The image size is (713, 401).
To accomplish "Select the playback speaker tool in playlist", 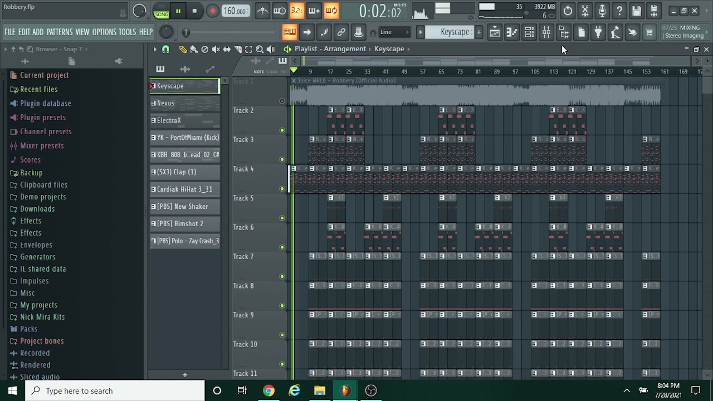I will click(271, 49).
